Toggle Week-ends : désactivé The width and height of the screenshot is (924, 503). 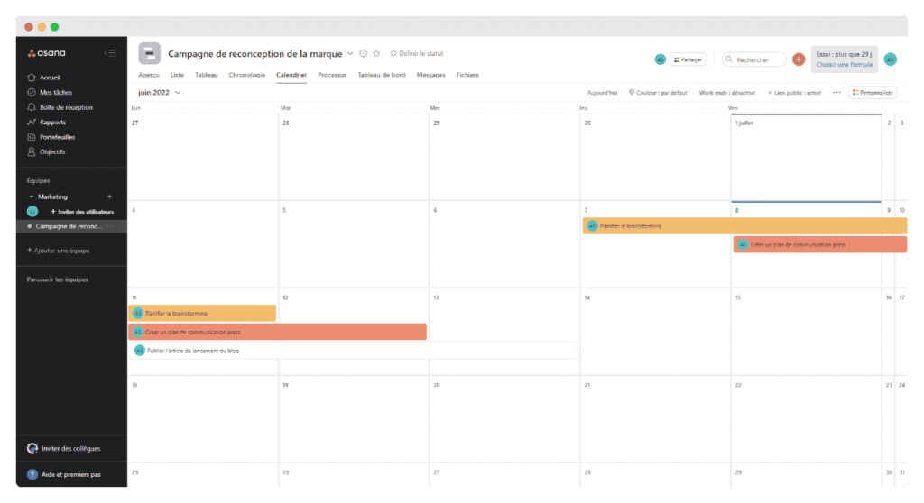726,93
